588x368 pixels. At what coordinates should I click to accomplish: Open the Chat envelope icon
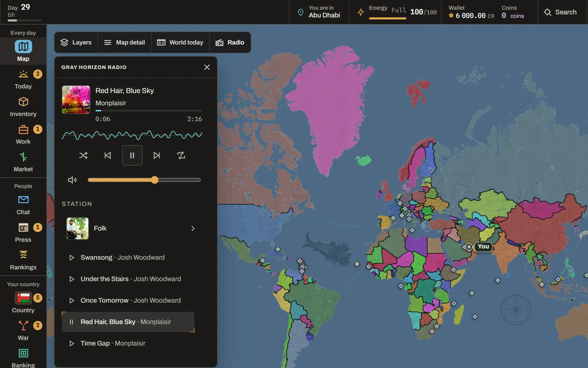[x=23, y=200]
